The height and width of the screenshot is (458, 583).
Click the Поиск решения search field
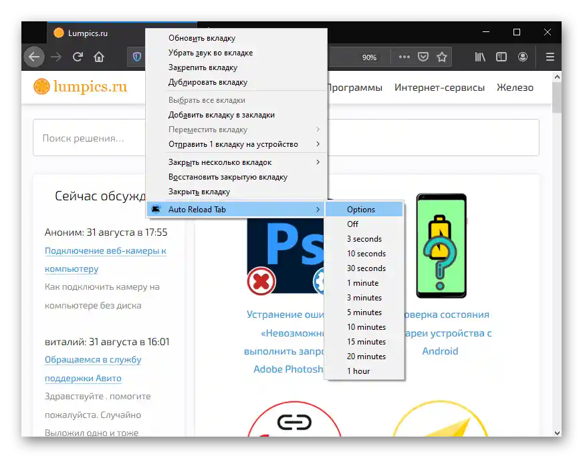coord(286,138)
